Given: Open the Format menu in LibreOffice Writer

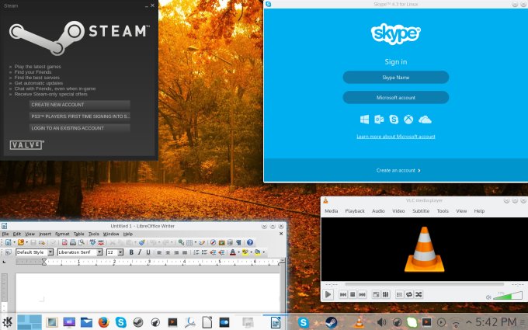Looking at the screenshot, I should point(62,234).
